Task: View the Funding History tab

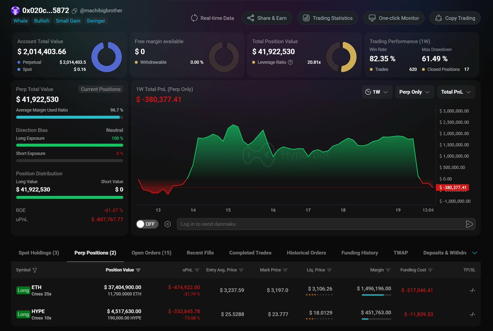Action: pos(359,252)
